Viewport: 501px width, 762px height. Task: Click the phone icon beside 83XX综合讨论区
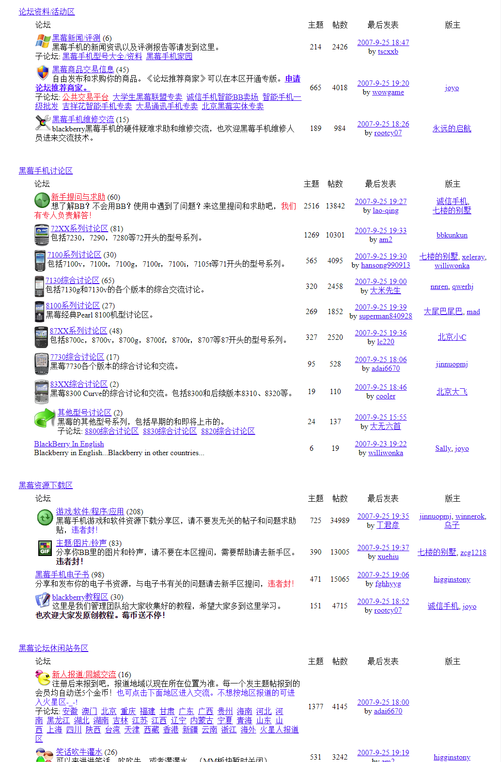click(42, 392)
